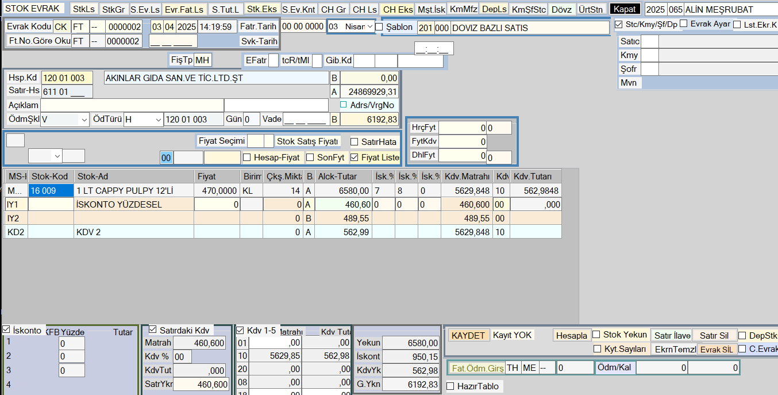Click the İskont total value 950,15
Screen dimensions: 778x395
click(410, 356)
